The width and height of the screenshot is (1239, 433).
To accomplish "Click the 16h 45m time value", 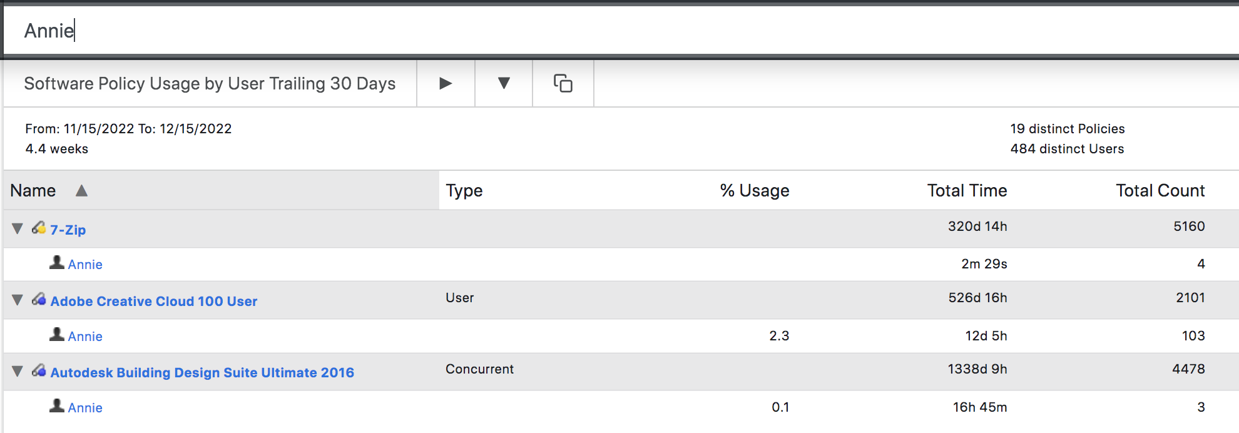I will coord(980,407).
